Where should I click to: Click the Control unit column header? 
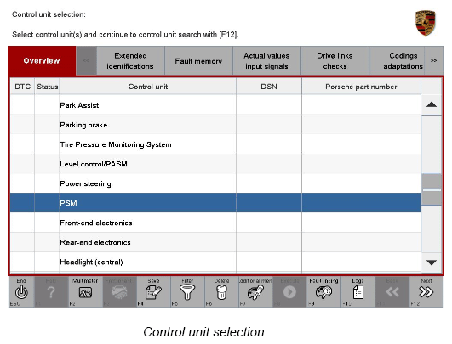pos(148,87)
